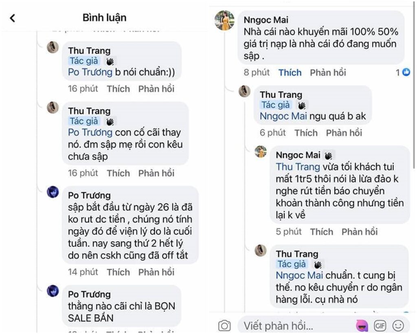
Task: Tap the back arrow beside Bình luận
Action: click(12, 18)
